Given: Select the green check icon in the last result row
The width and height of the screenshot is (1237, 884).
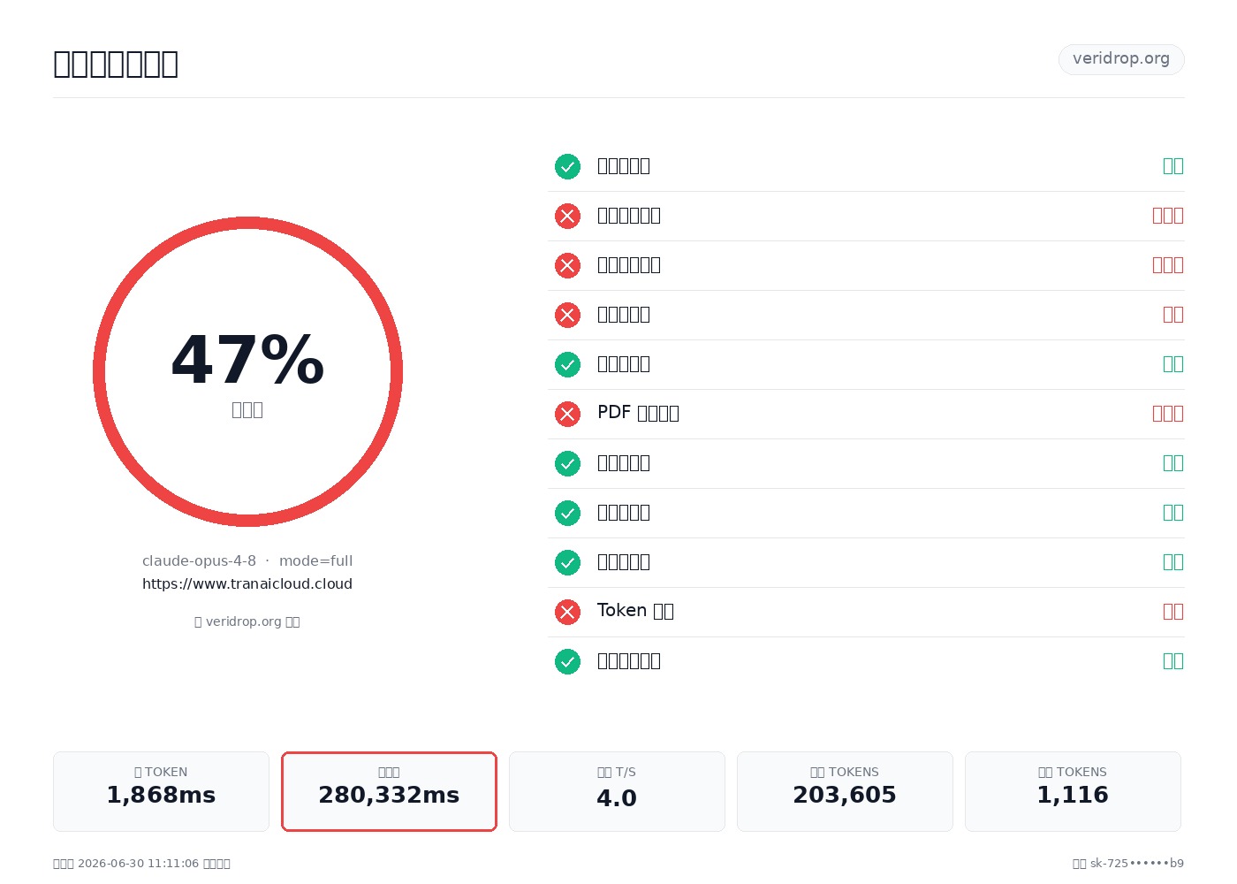Looking at the screenshot, I should 567,661.
